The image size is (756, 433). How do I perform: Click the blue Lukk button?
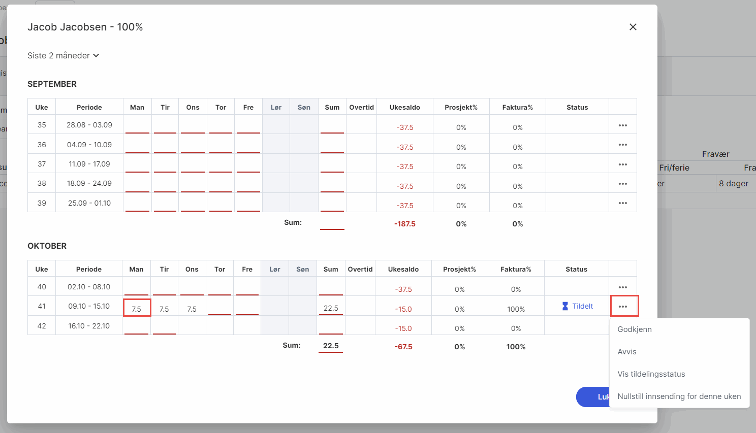tap(592, 397)
